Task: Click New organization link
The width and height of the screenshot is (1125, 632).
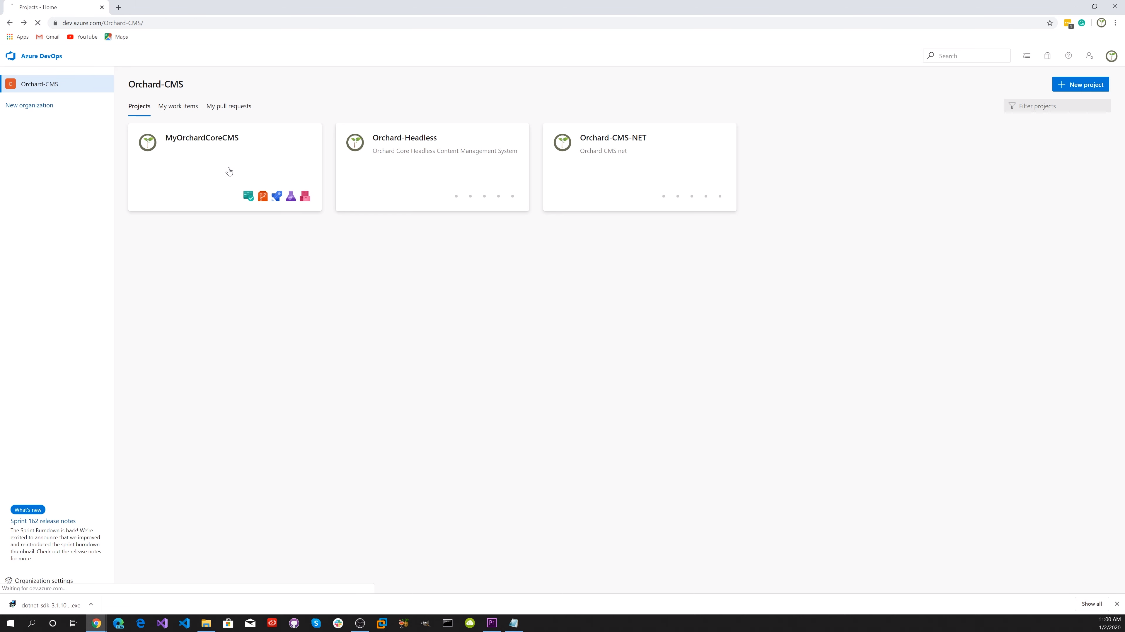Action: pyautogui.click(x=29, y=105)
